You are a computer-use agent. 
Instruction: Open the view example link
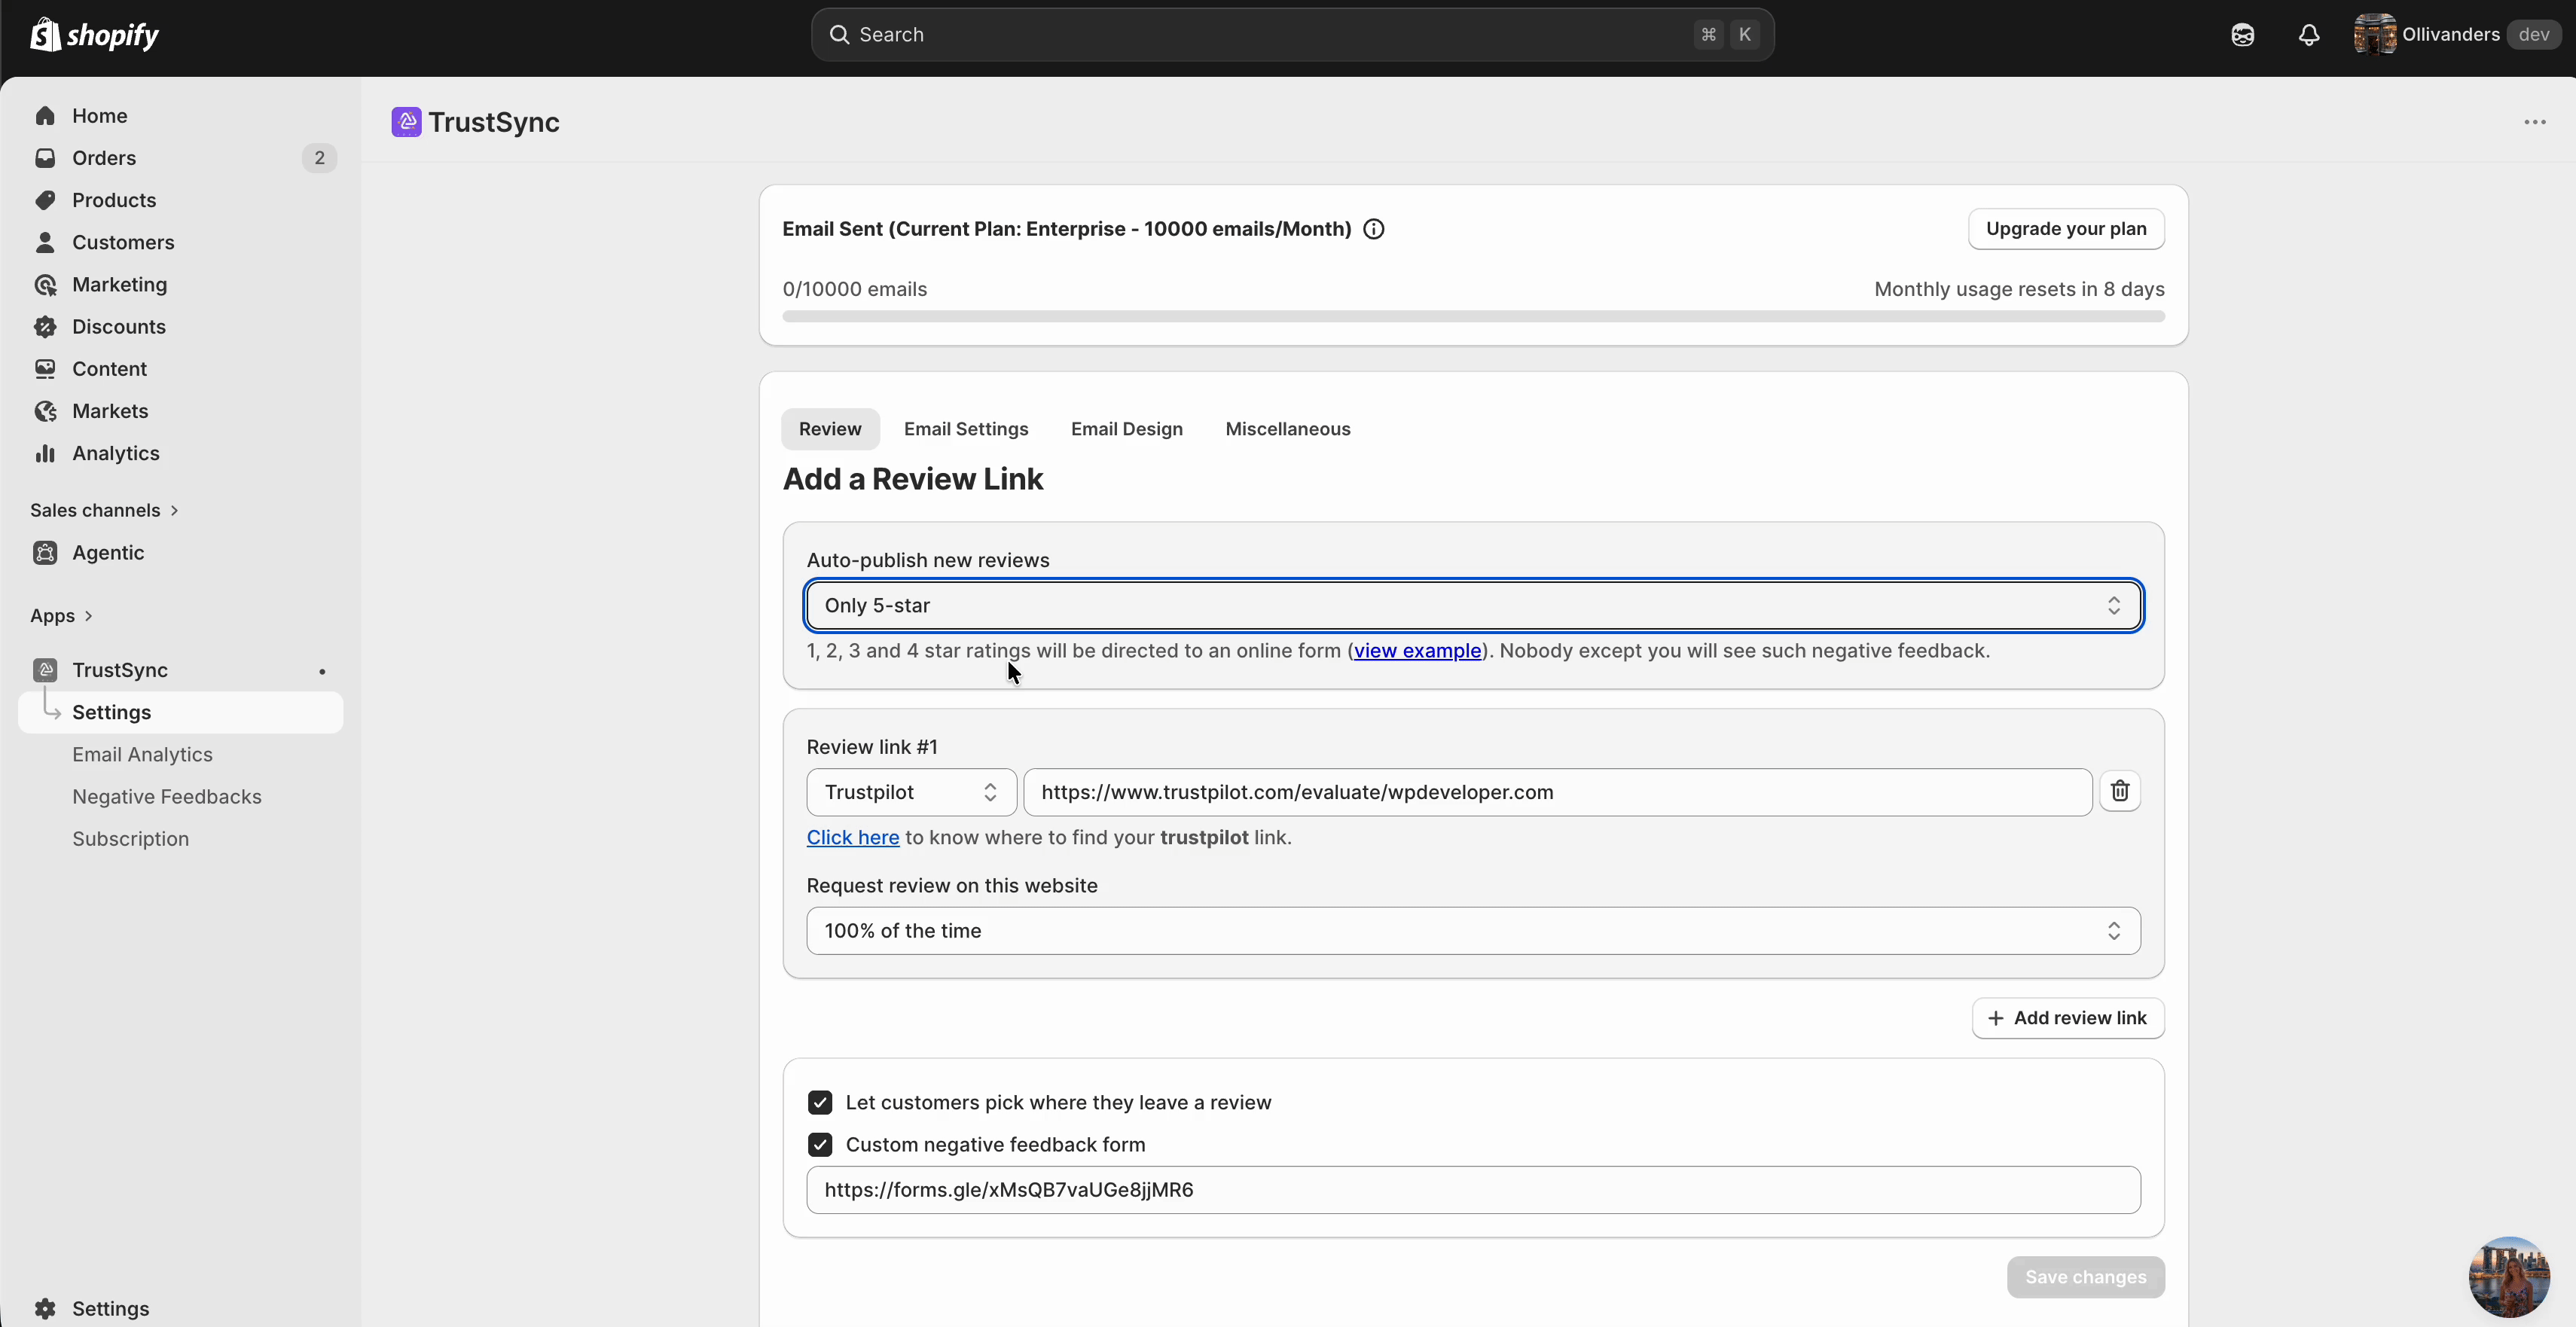[x=1417, y=651]
